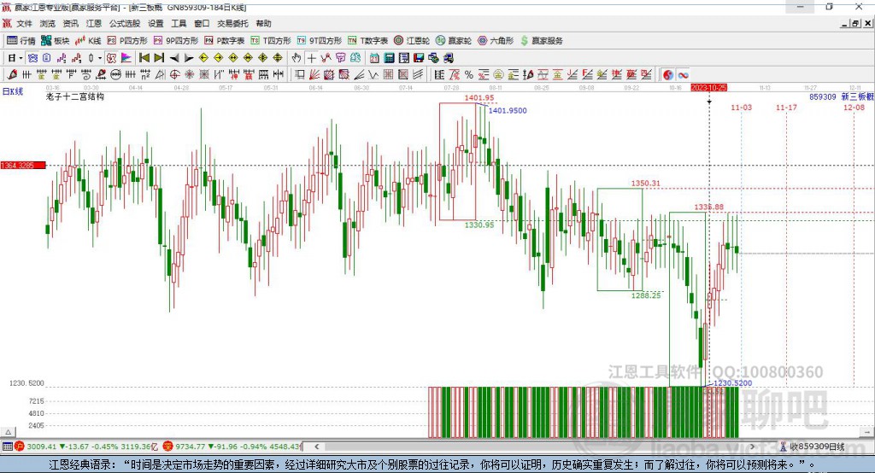
Task: Click the red 1364.3285 price tag
Action: click(23, 166)
